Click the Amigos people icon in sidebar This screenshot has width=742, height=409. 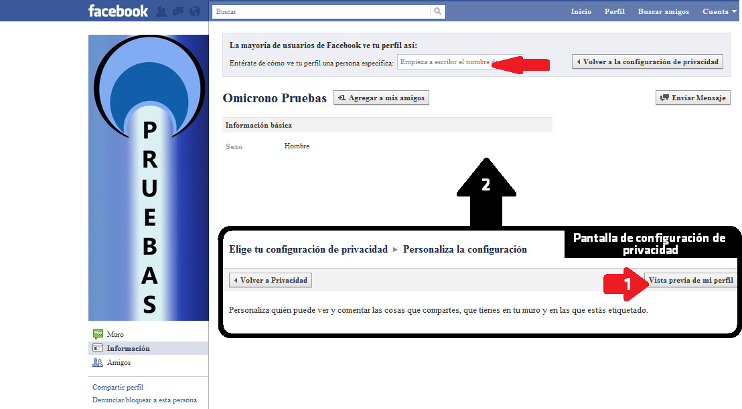pyautogui.click(x=98, y=362)
